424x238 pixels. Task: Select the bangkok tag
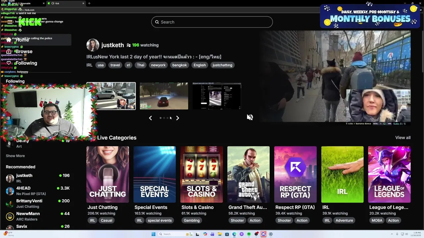click(x=180, y=65)
